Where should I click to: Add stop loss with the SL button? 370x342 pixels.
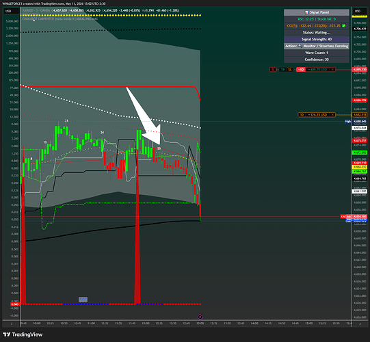[x=290, y=69]
